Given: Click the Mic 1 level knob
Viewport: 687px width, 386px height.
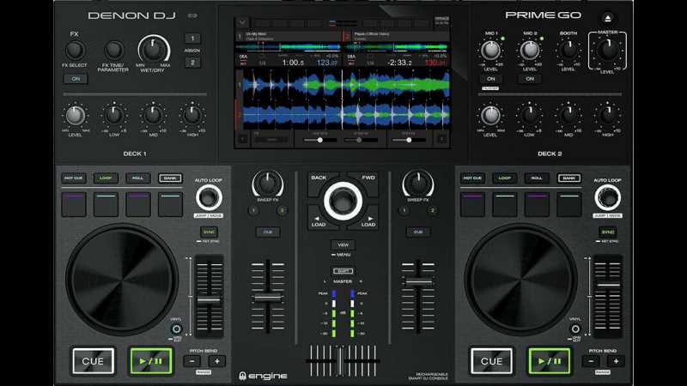Looking at the screenshot, I should point(490,51).
